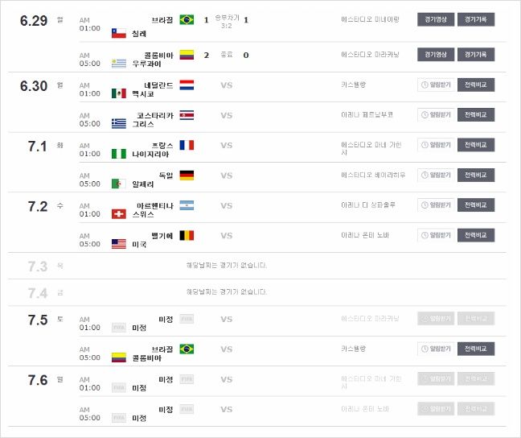The image size is (521, 438).
Task: Enable 알림받기 for the Netherlands vs Mexico match
Action: (x=436, y=85)
